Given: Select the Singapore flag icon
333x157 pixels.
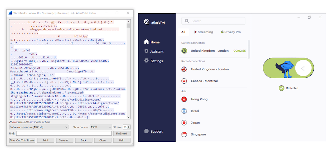Looking at the screenshot, I should point(184,134).
